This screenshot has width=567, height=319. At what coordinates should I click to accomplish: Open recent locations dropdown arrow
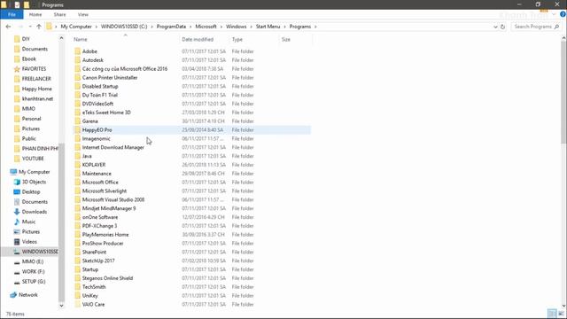coord(30,27)
